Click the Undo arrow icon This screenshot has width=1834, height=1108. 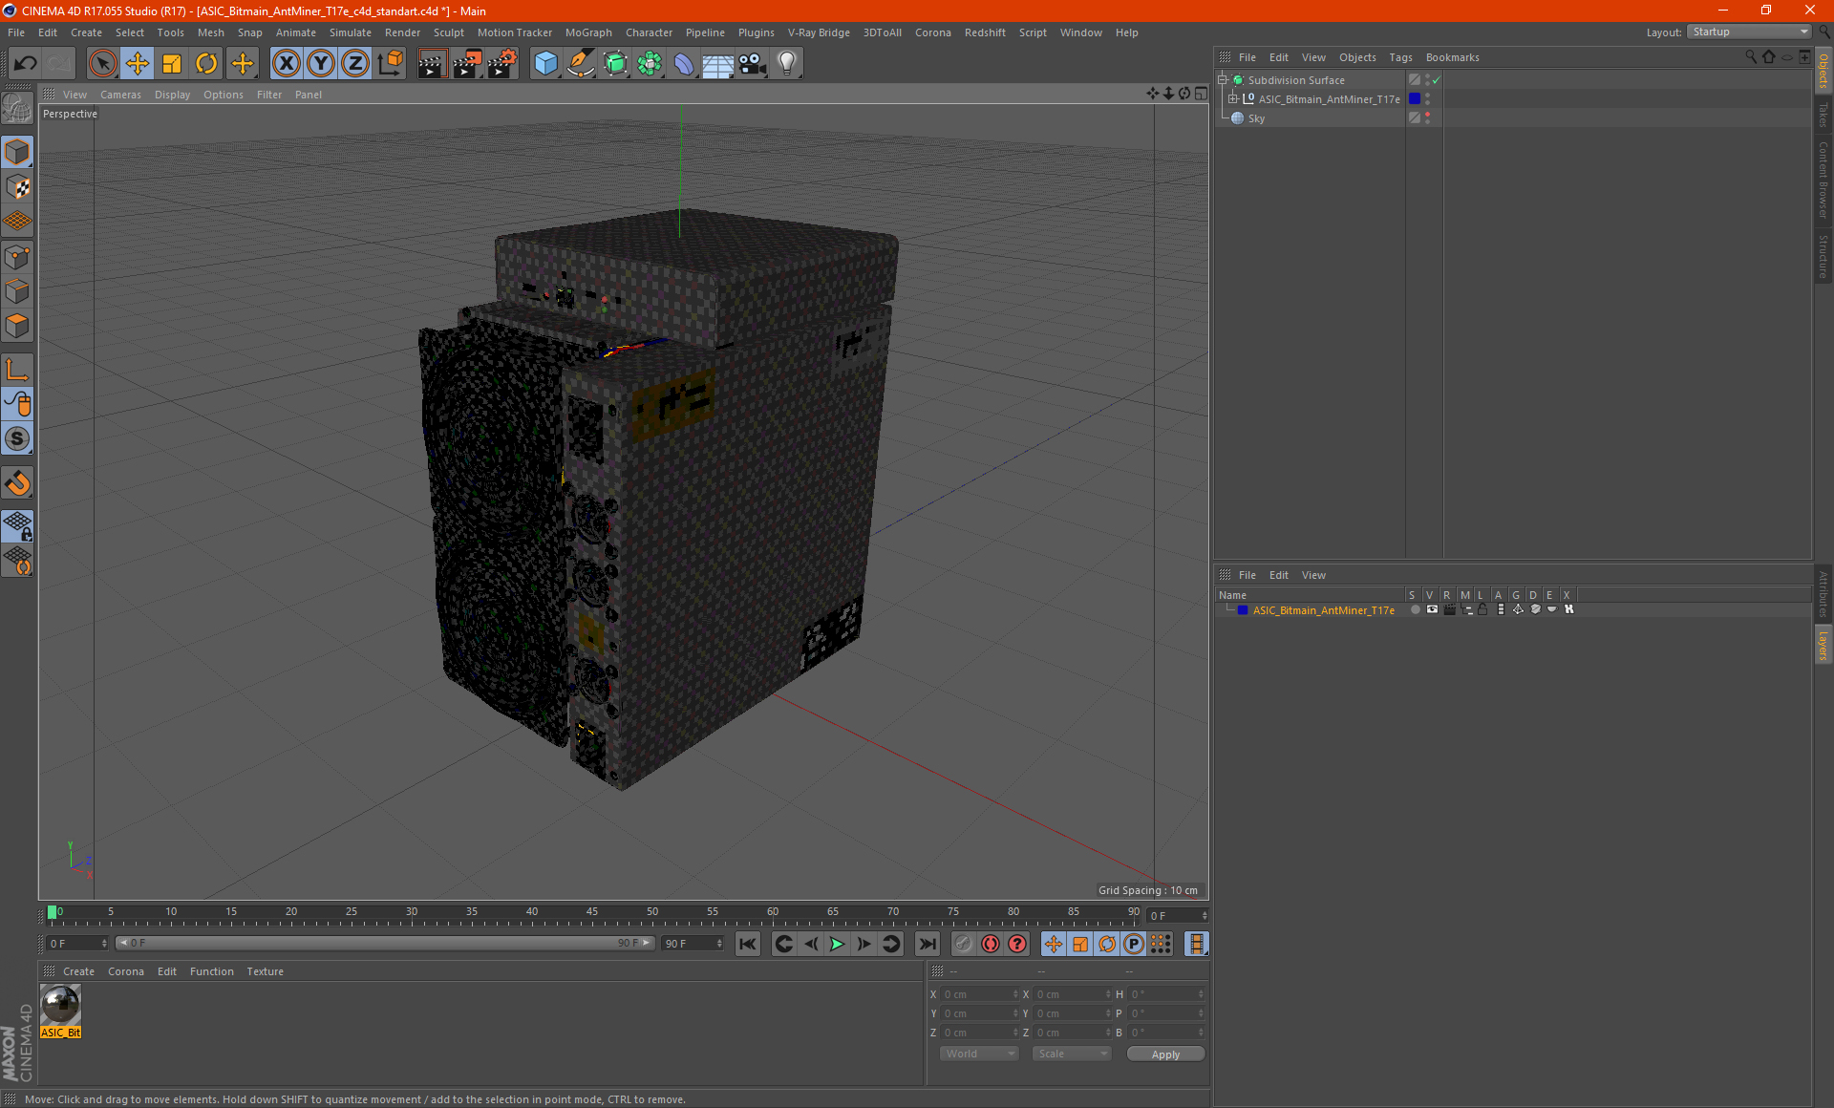26,64
